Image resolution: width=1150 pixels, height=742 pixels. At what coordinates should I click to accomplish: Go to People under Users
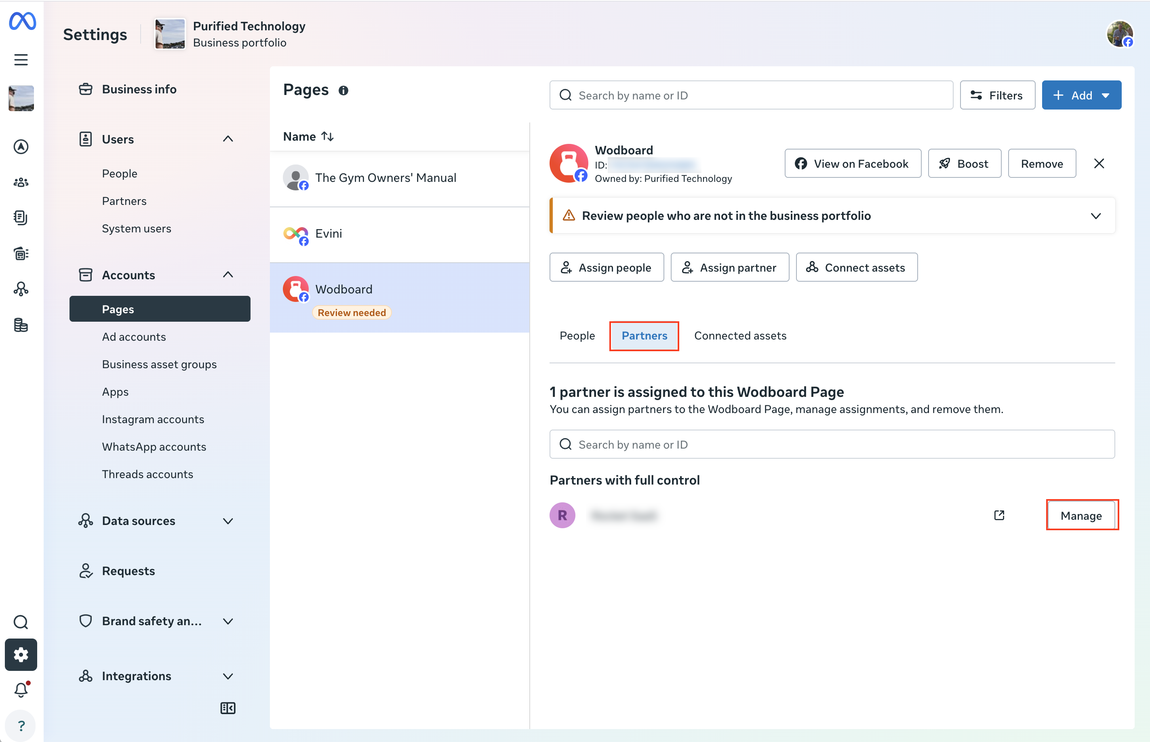click(120, 173)
